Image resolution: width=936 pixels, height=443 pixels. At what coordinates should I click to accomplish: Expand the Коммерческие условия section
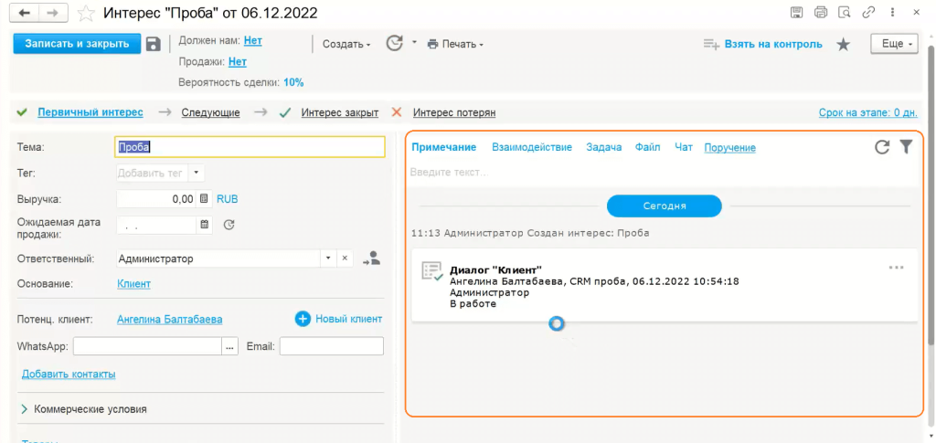[x=83, y=409]
